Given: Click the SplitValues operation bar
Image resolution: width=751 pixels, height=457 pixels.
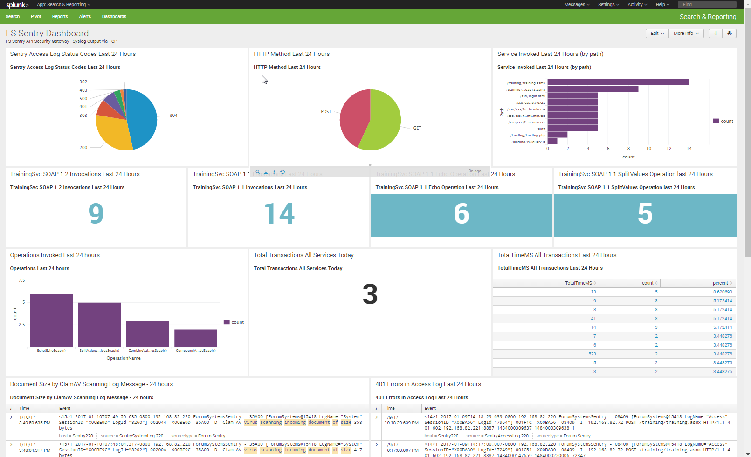Looking at the screenshot, I should coord(99,325).
